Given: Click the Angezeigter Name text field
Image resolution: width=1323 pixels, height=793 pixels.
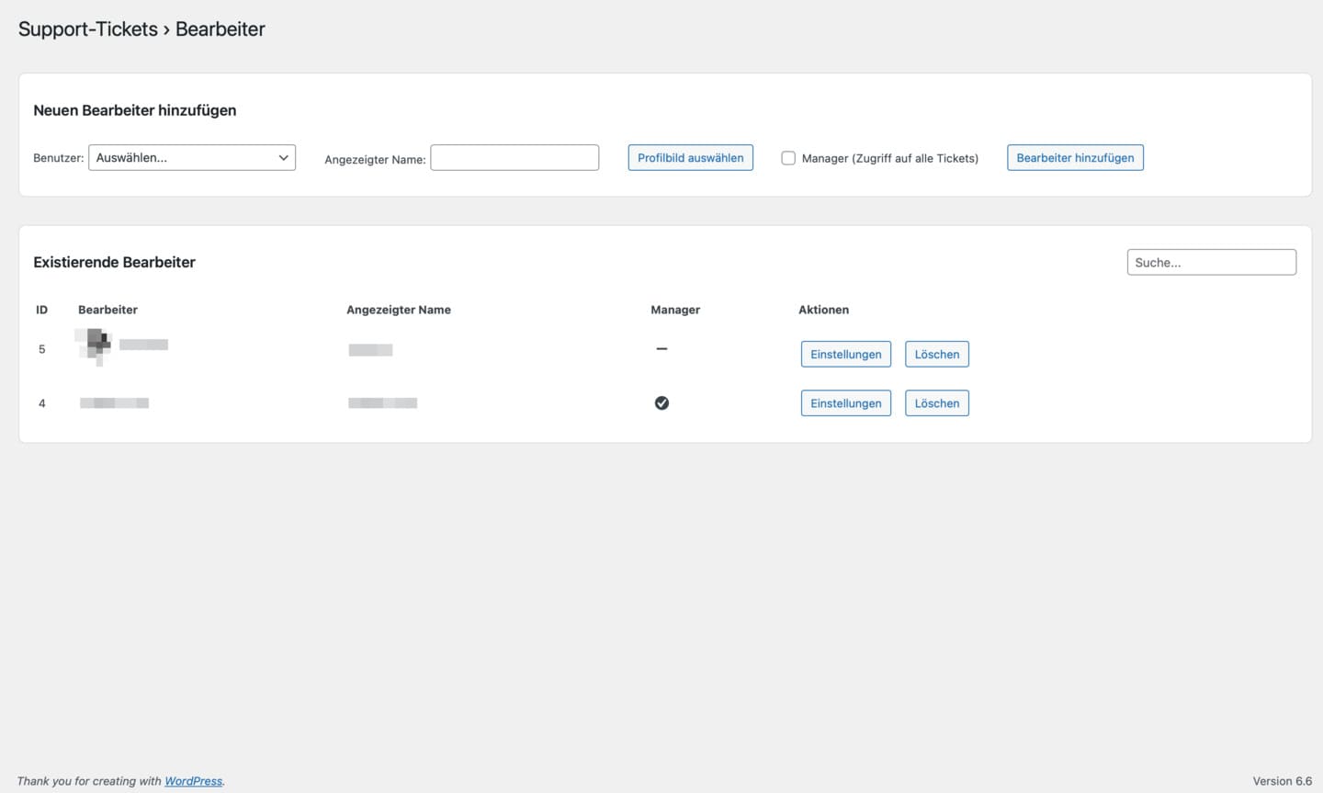Looking at the screenshot, I should click(x=514, y=158).
